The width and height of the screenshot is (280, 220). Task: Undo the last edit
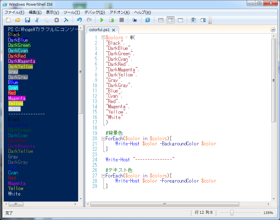pyautogui.click(x=79, y=20)
